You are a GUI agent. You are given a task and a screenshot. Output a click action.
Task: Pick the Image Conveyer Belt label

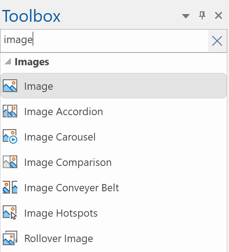tap(71, 188)
